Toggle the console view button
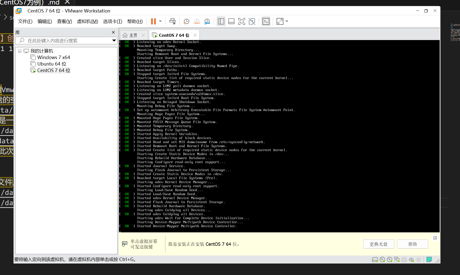The width and height of the screenshot is (460, 275). pyautogui.click(x=266, y=22)
